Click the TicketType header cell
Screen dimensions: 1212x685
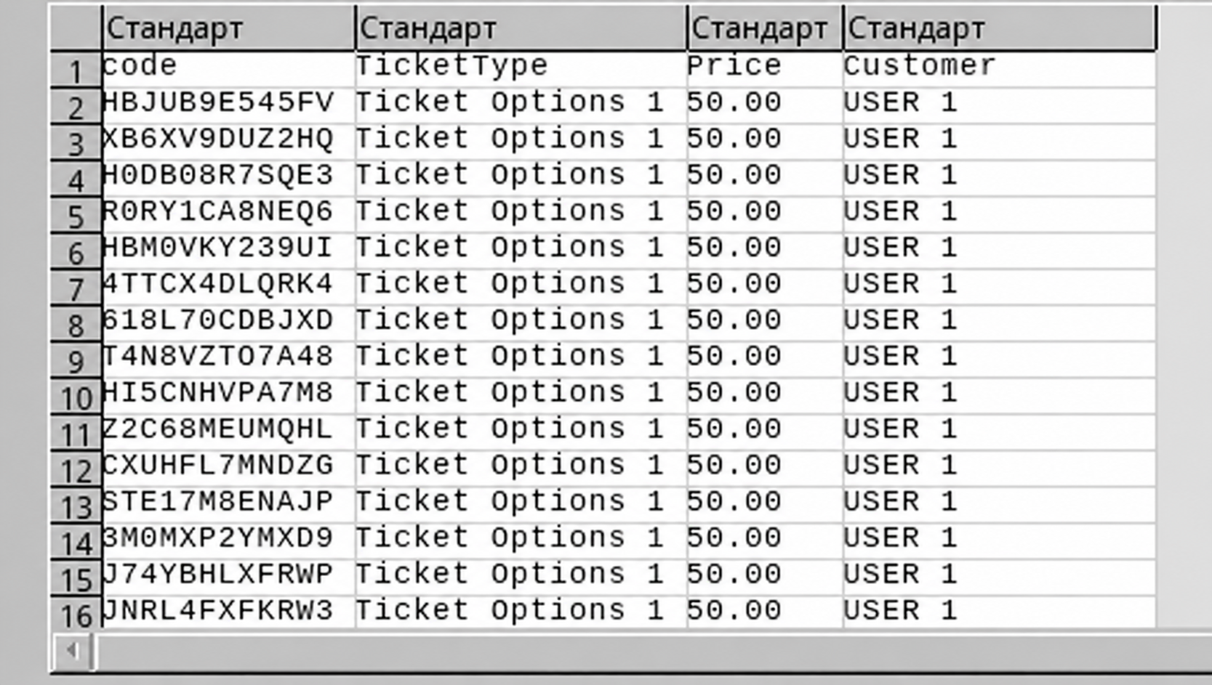click(521, 69)
